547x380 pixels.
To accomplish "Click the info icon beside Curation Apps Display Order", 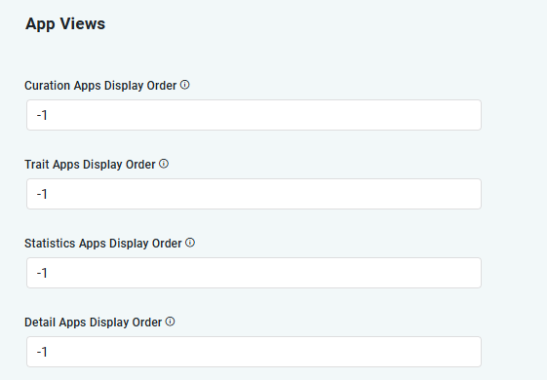I will point(185,85).
